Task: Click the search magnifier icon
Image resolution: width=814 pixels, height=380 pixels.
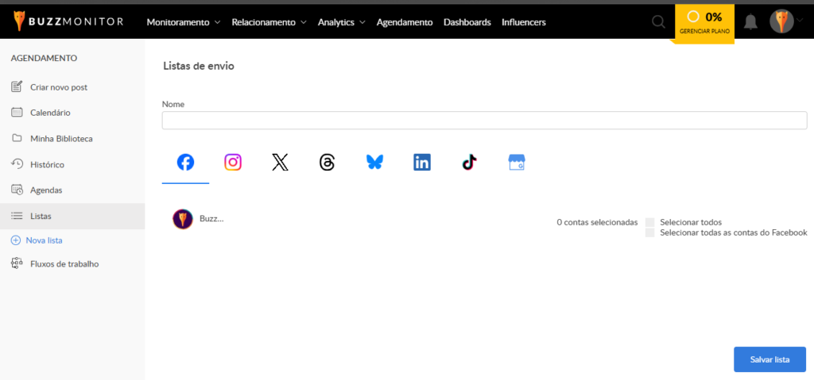Action: pyautogui.click(x=658, y=22)
